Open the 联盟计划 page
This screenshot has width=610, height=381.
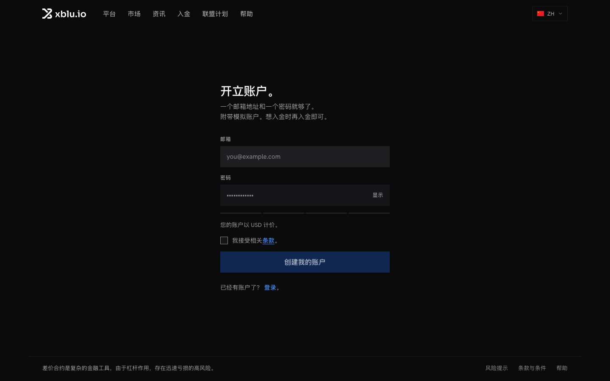pyautogui.click(x=215, y=14)
